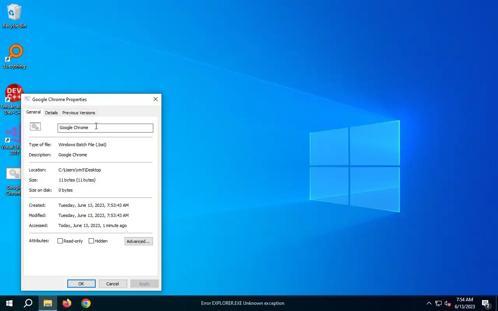Switch to the Details tab
Viewport: 498px width, 311px height.
(51, 113)
